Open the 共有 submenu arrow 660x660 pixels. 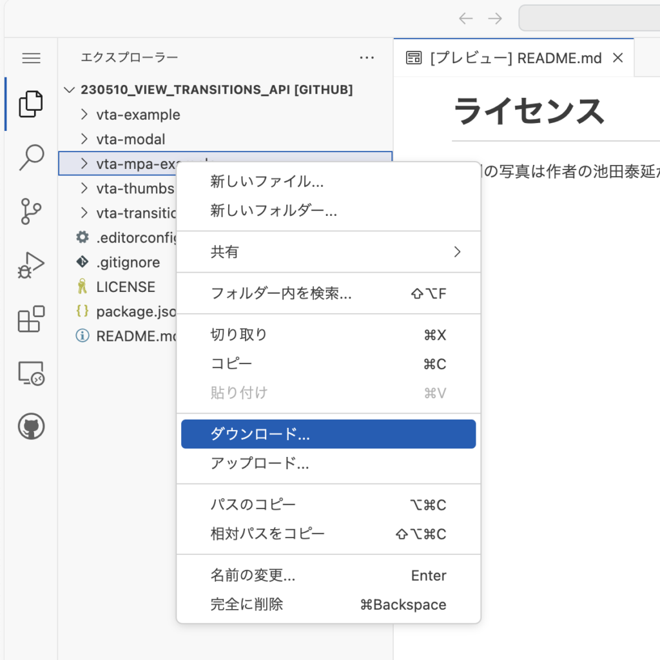click(457, 252)
